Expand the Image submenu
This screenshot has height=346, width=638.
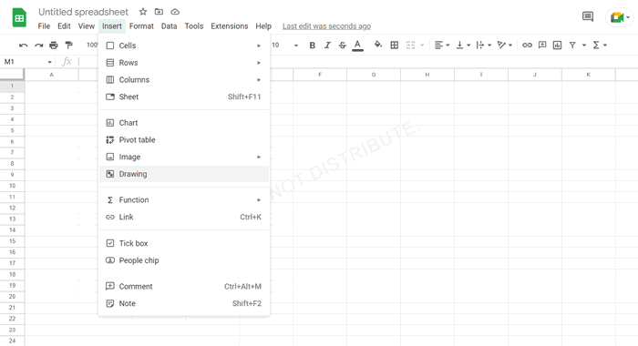pos(184,157)
